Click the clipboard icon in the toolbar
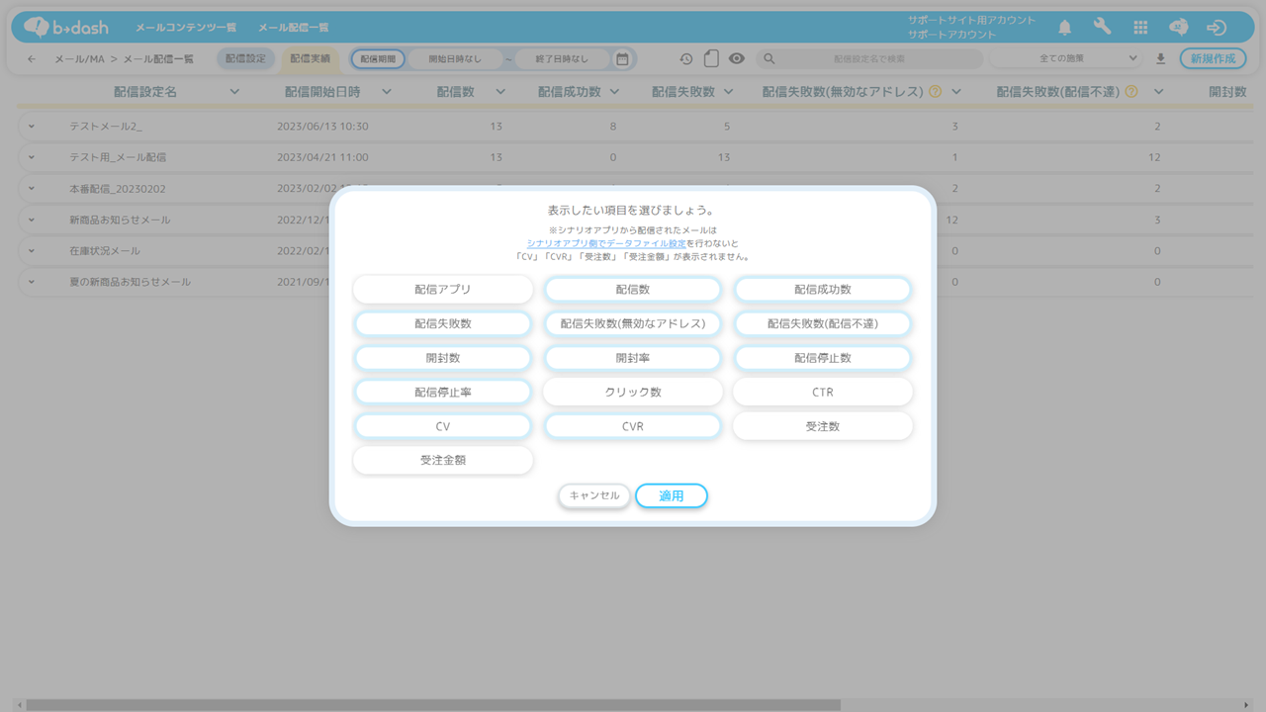This screenshot has height=712, width=1266. pos(711,59)
